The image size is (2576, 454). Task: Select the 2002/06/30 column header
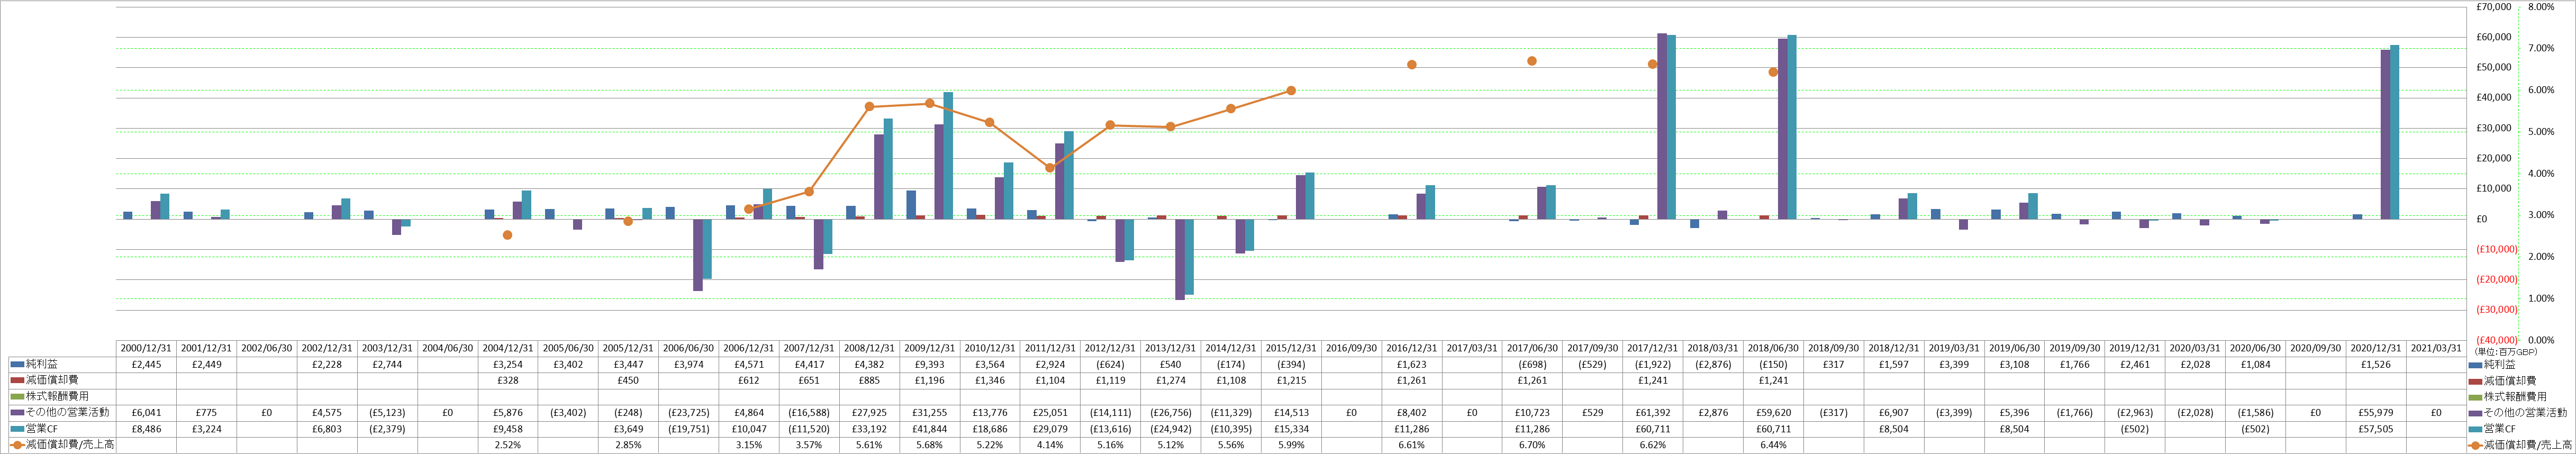(267, 349)
